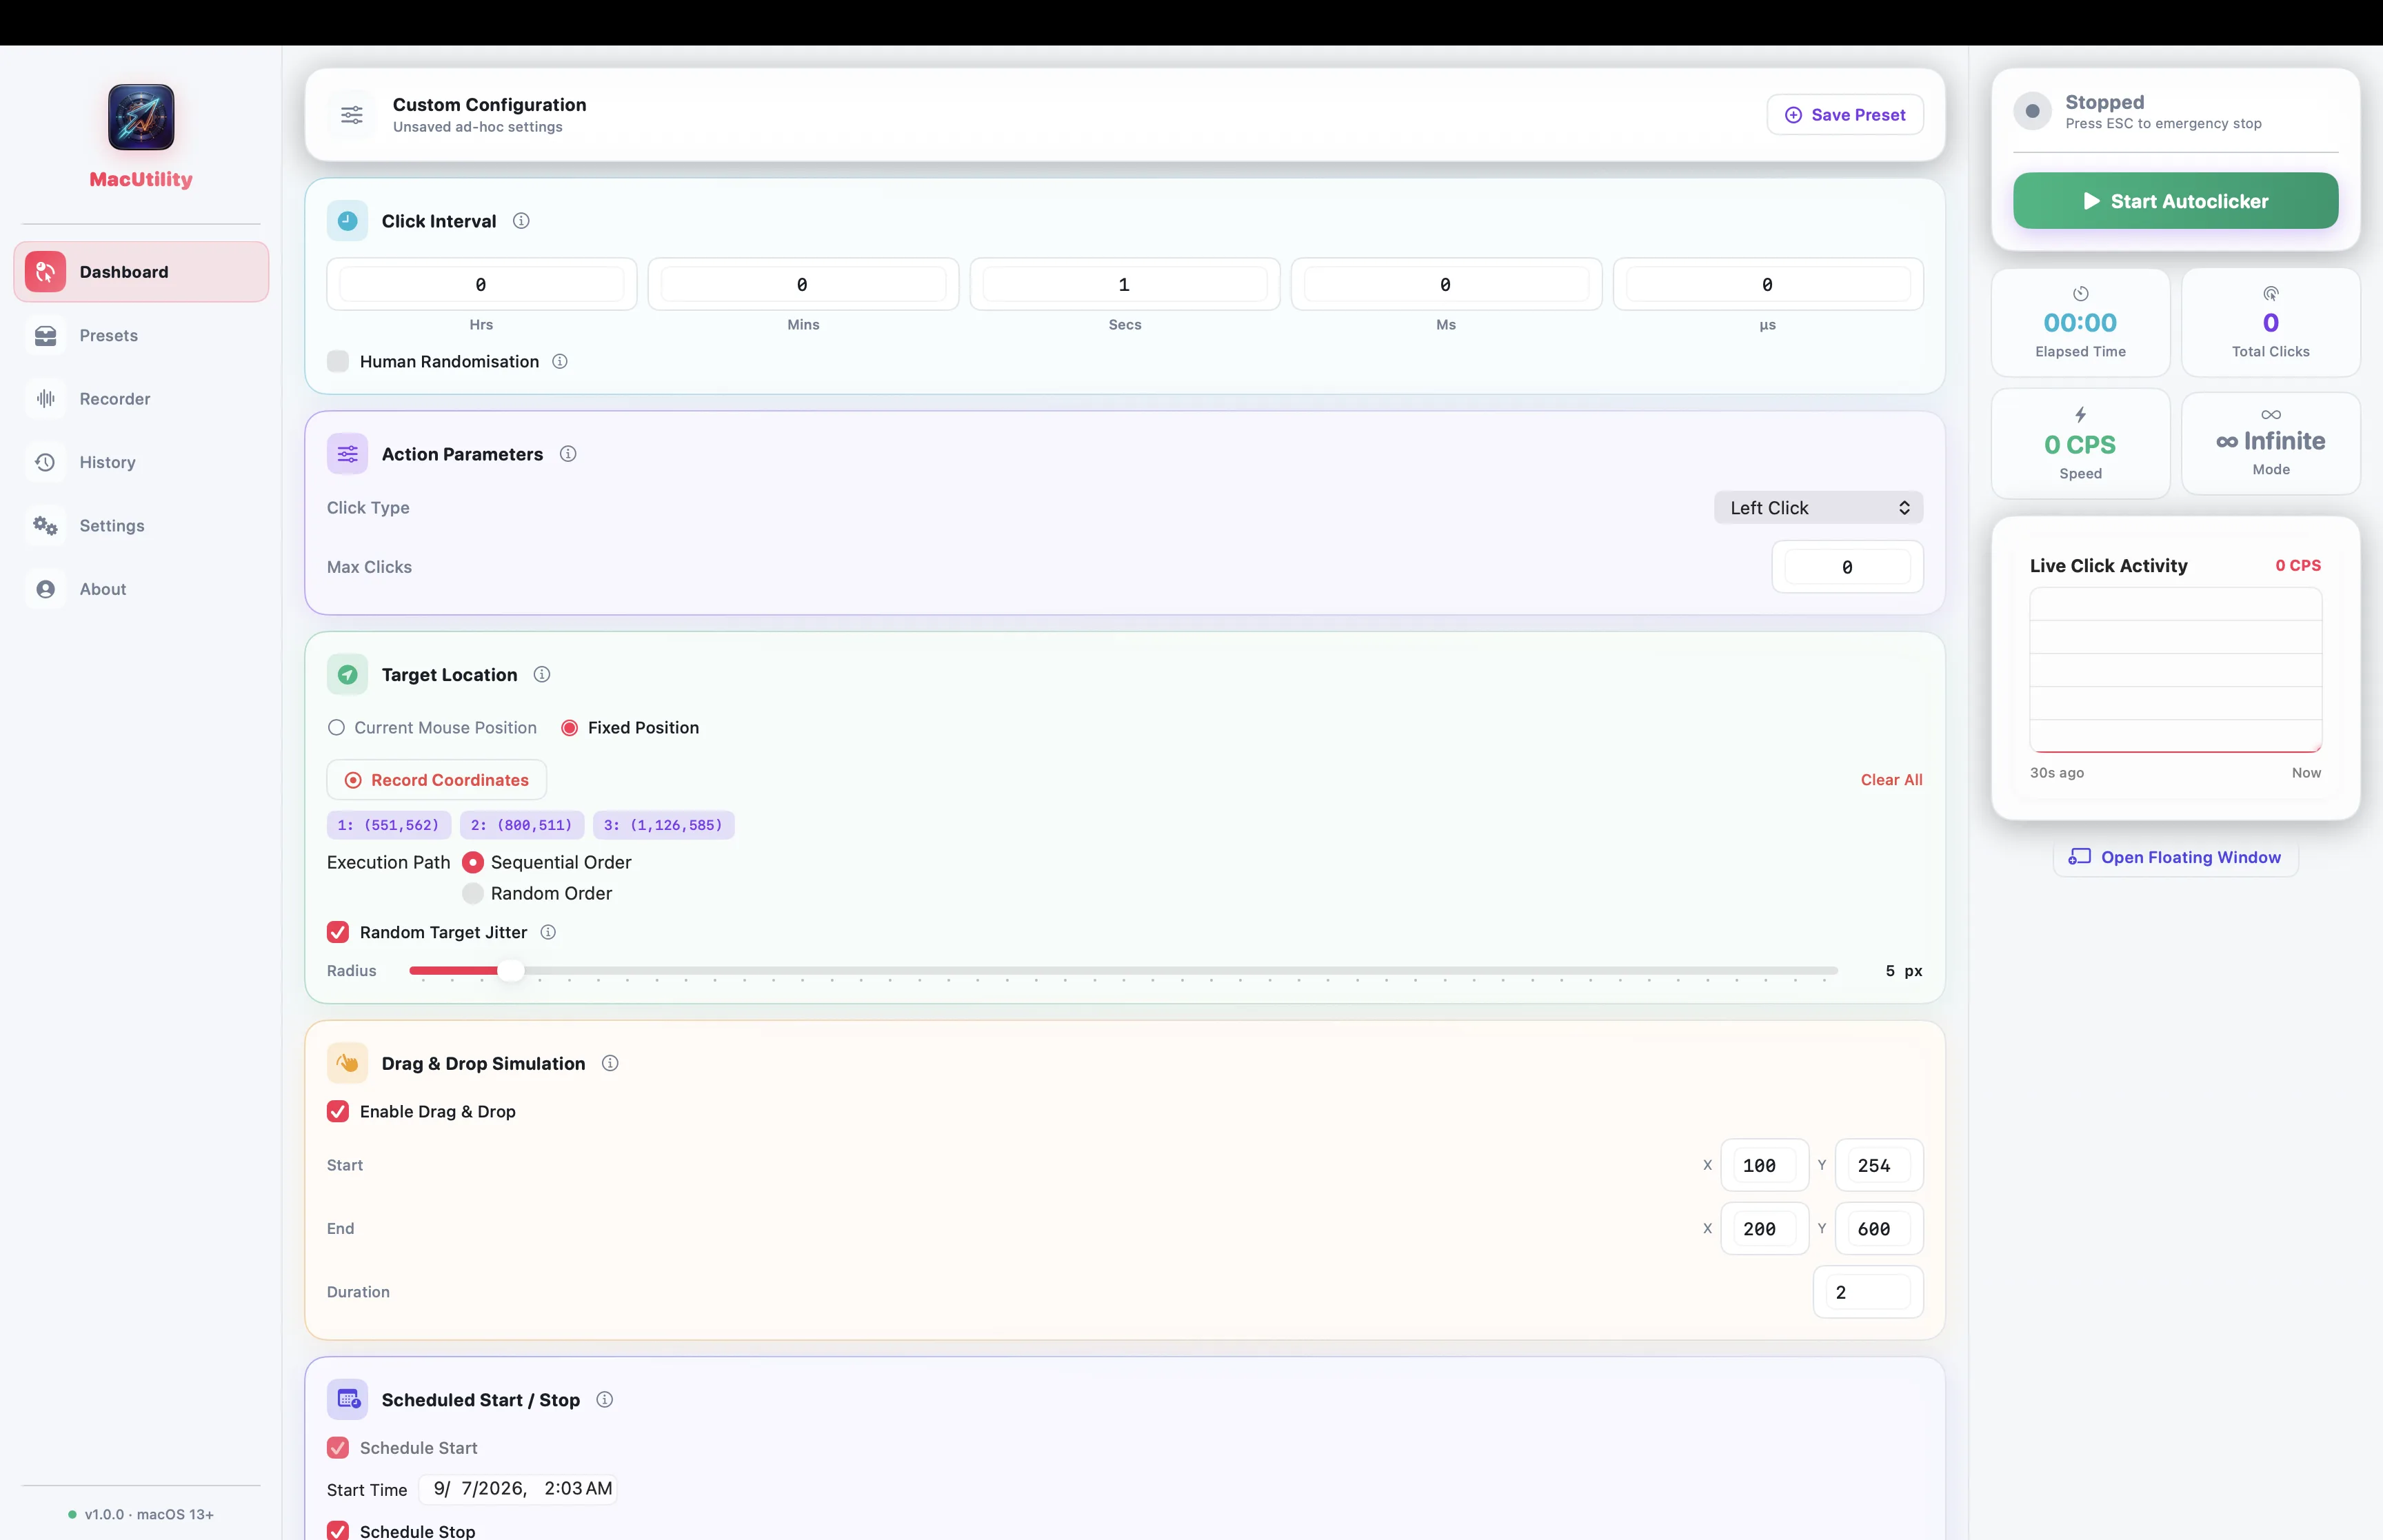Click Record Coordinates button
This screenshot has height=1540, width=2383.
pyautogui.click(x=437, y=780)
